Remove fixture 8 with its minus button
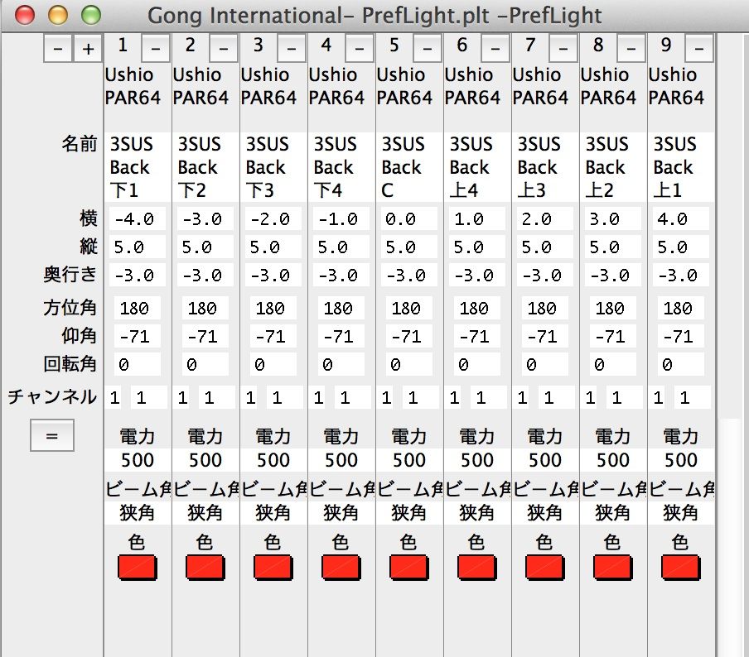The height and width of the screenshot is (657, 749). point(631,48)
